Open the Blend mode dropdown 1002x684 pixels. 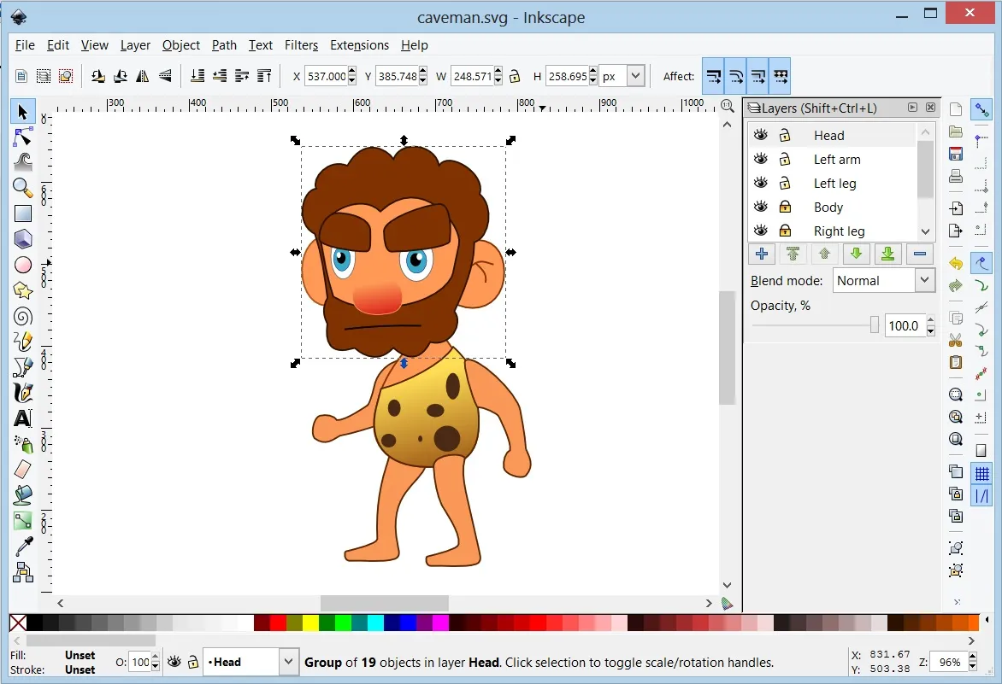pos(925,280)
